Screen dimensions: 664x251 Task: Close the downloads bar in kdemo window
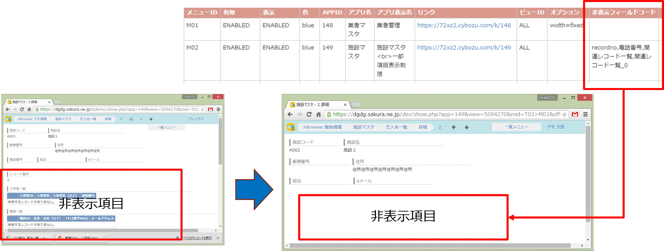pos(218,238)
